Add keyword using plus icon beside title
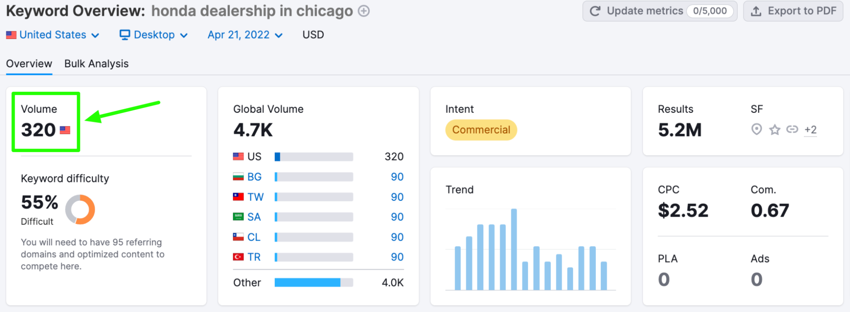The height and width of the screenshot is (312, 850). [364, 11]
